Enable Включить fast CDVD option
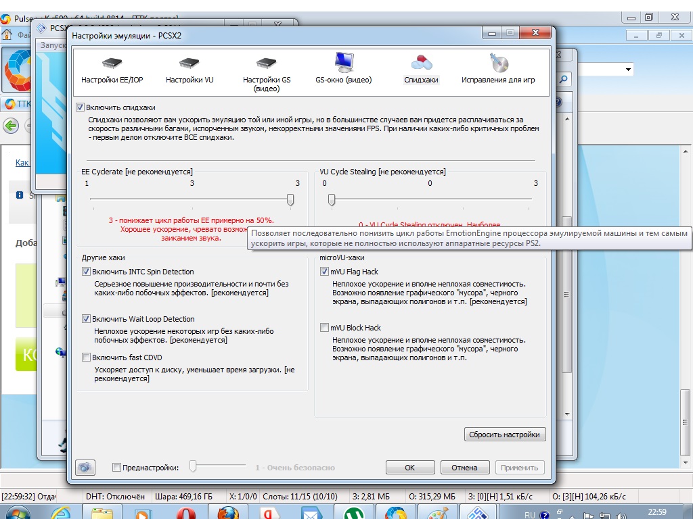693x519 pixels. (86, 357)
